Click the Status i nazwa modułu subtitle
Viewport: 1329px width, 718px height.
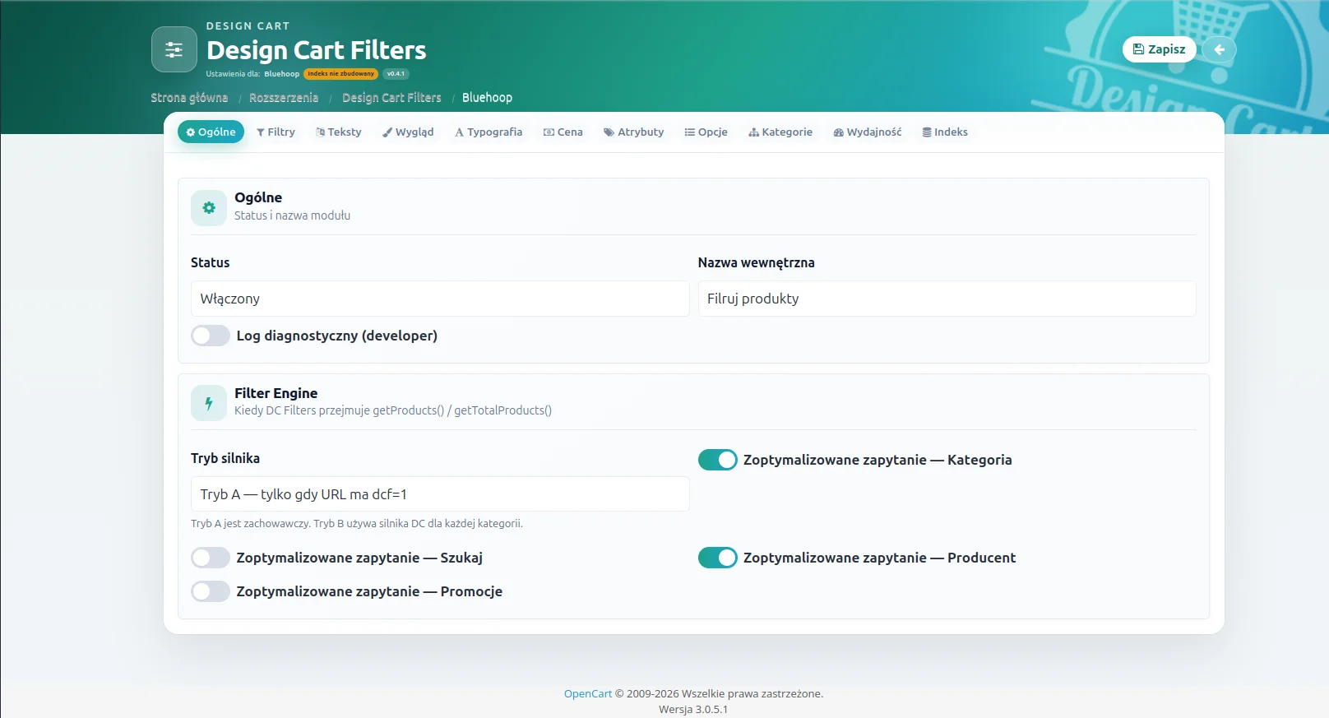click(x=292, y=215)
